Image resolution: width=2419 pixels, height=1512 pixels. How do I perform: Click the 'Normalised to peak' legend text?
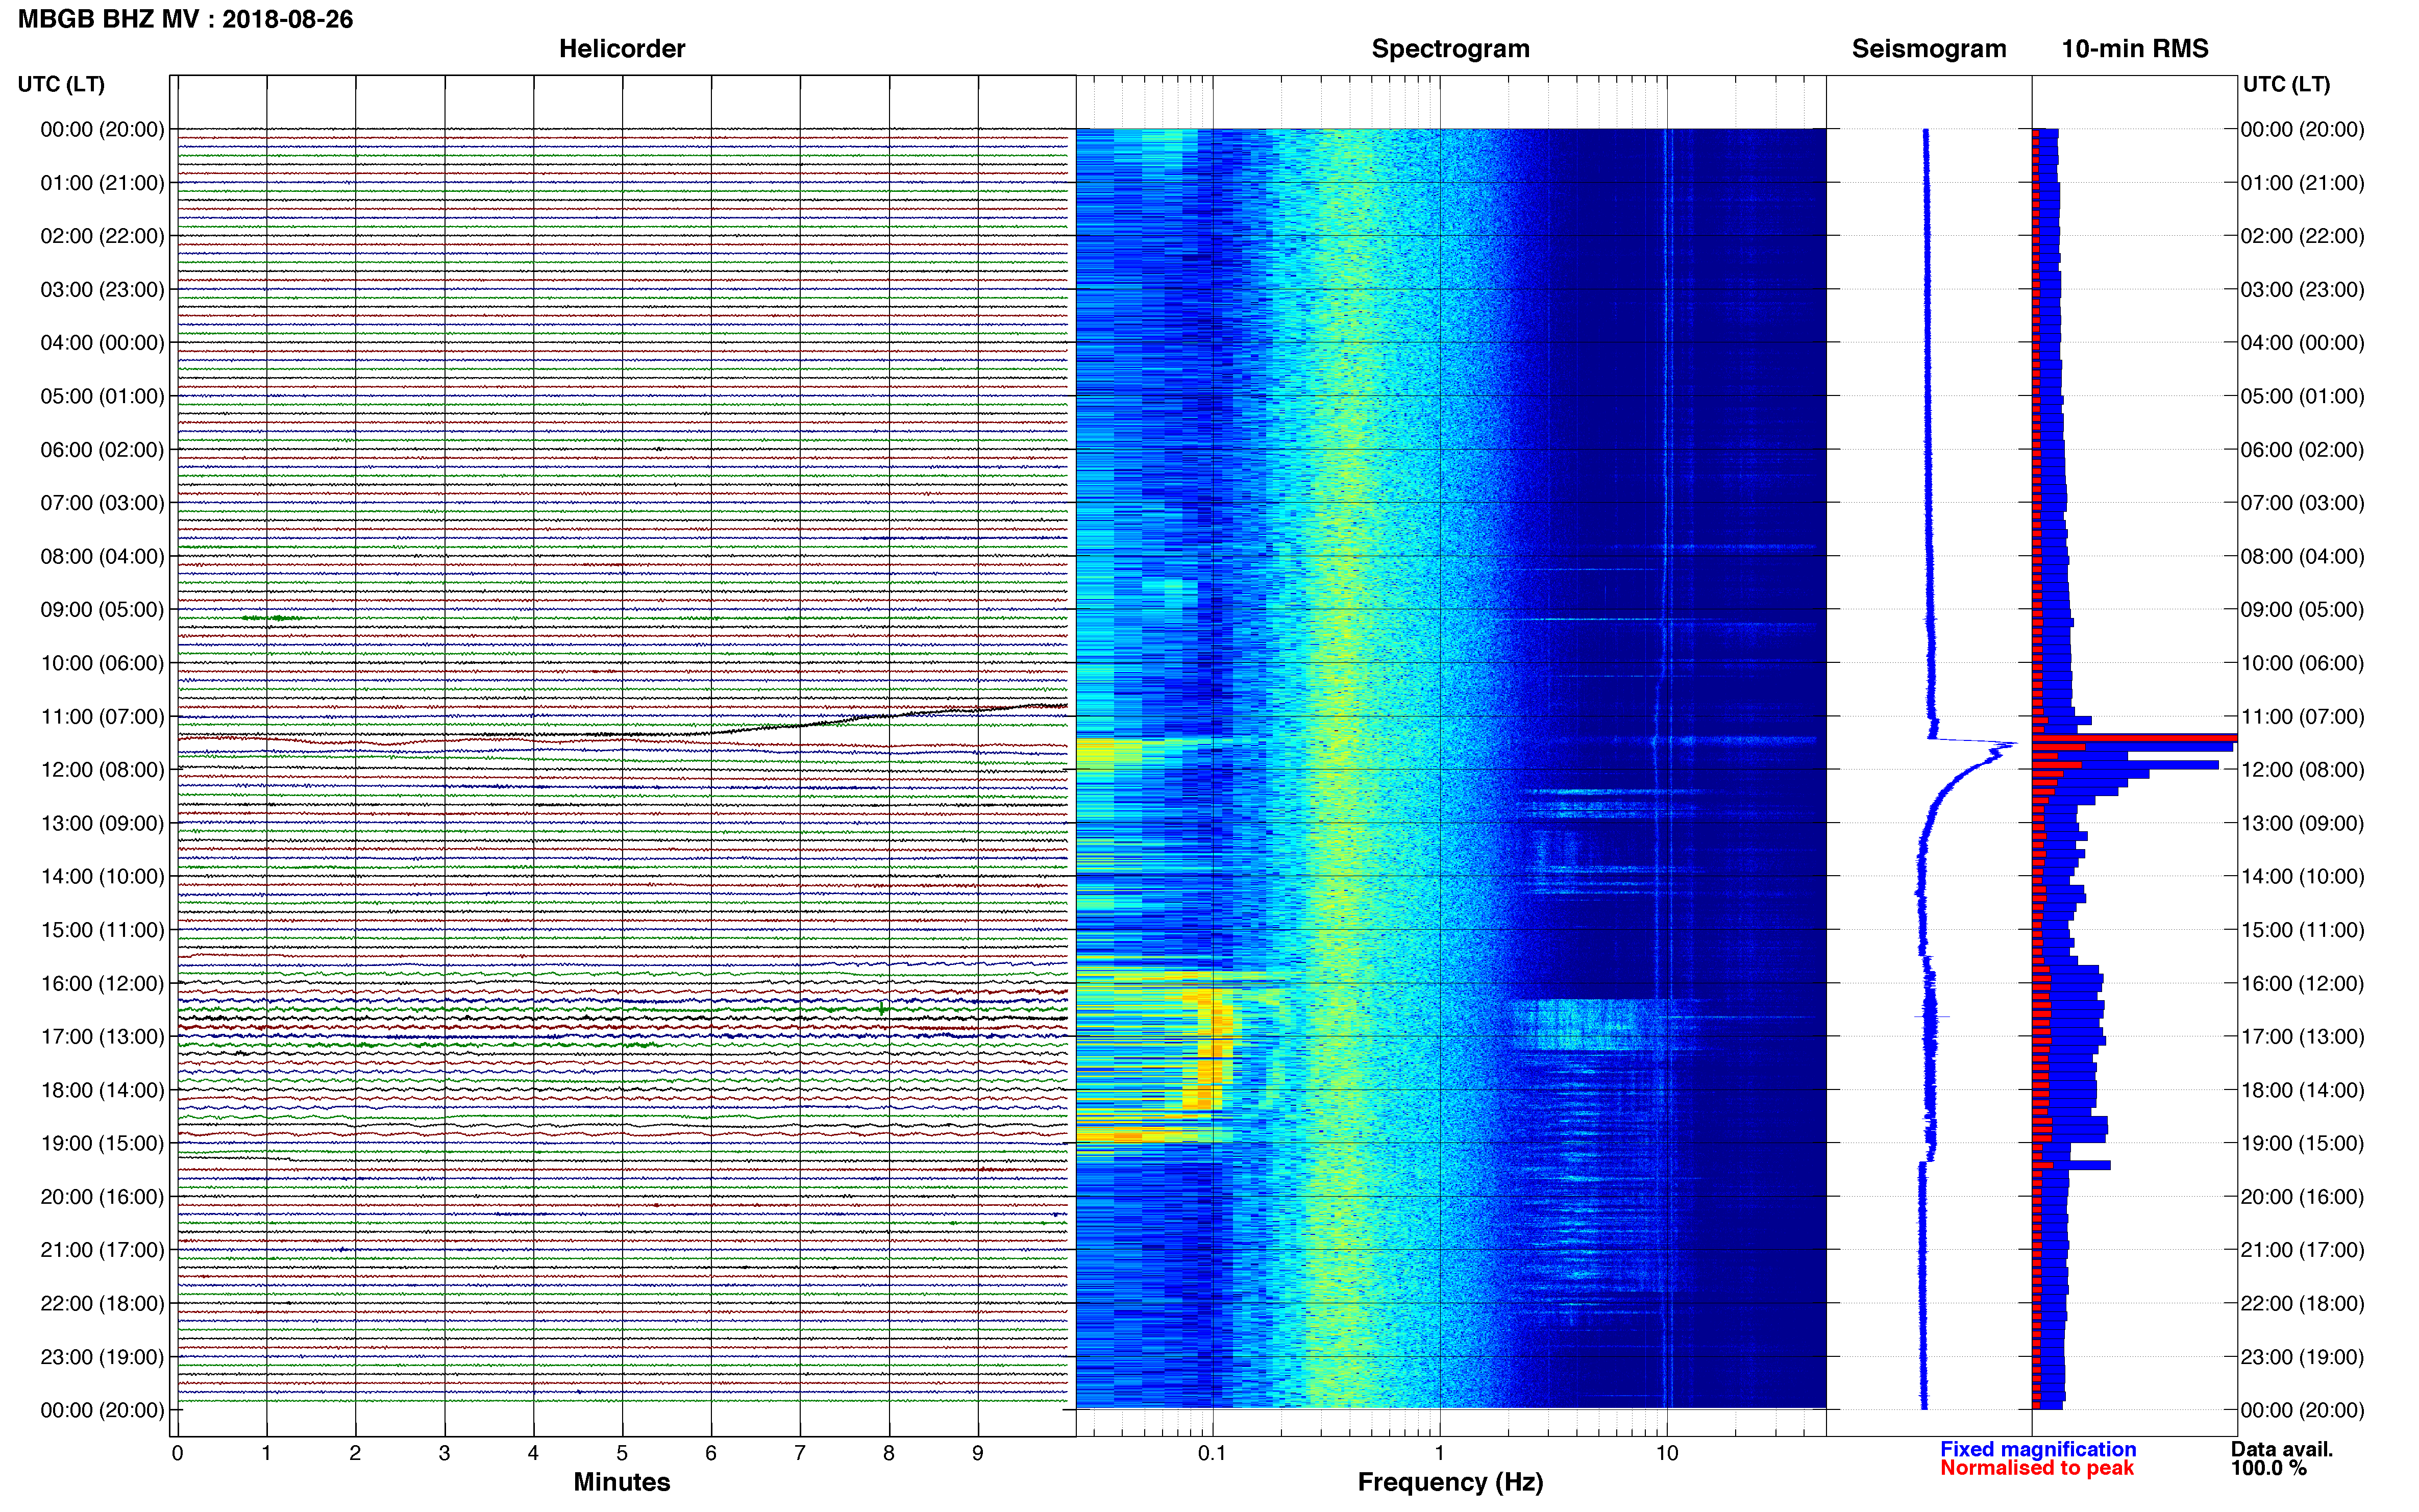pyautogui.click(x=2036, y=1468)
